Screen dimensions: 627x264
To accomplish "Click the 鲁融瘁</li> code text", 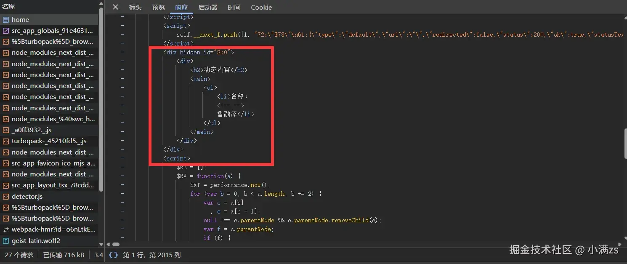I will click(x=236, y=114).
